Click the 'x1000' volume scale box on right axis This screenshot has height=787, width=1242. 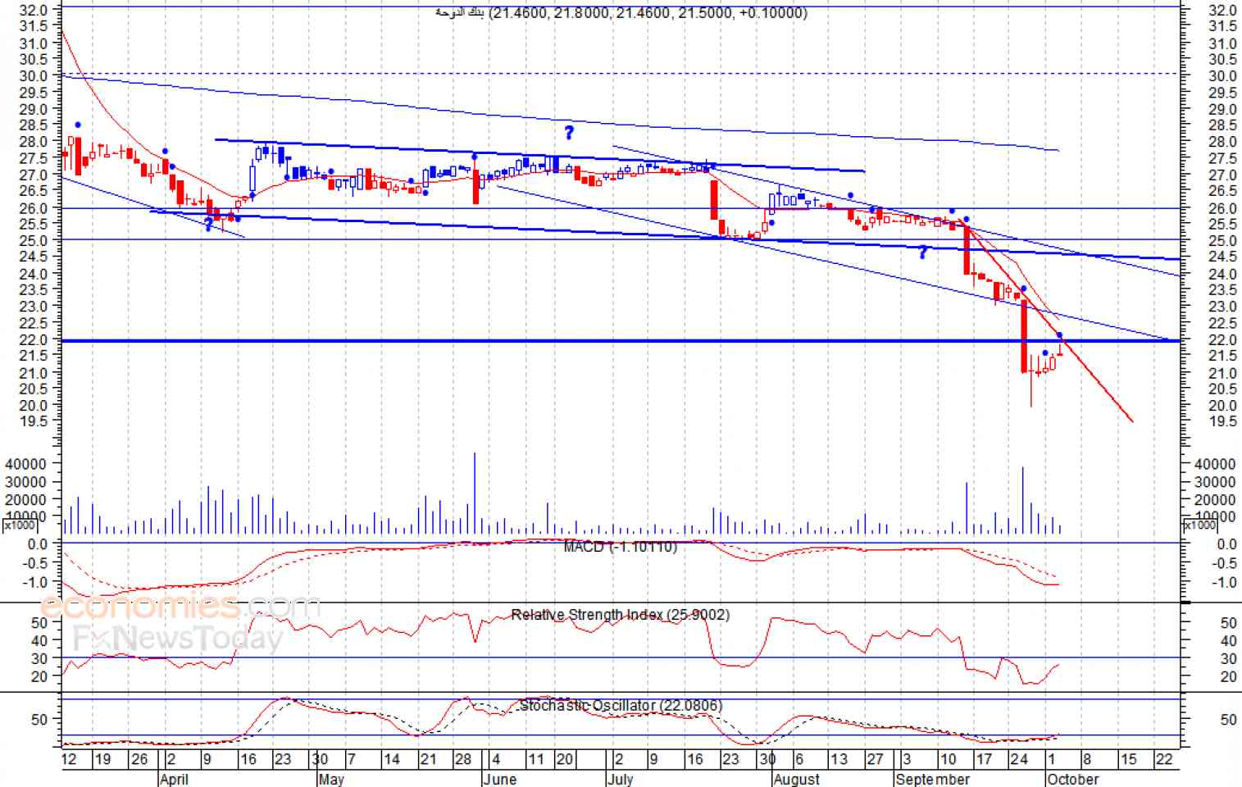pos(1200,525)
